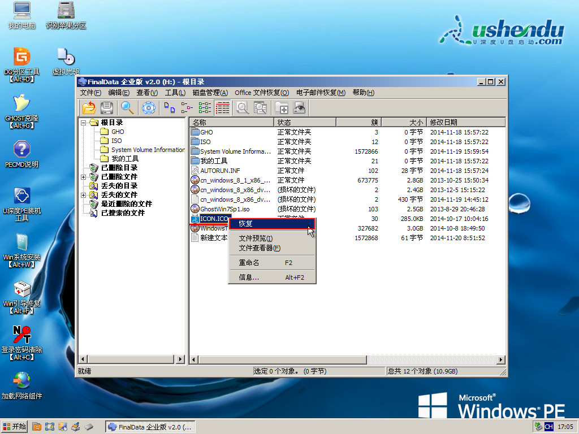Open 加载网络组件 desktop icon
This screenshot has width=579, height=434.
(x=22, y=386)
